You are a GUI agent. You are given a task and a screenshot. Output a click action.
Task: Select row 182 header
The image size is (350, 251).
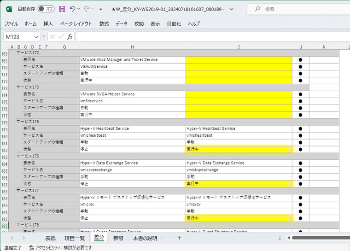click(5, 150)
